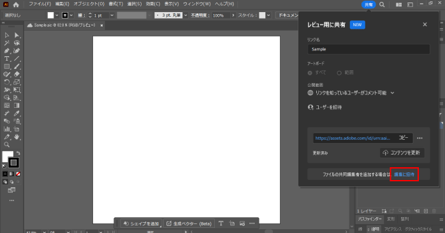Image resolution: width=445 pixels, height=233 pixels.
Task: Select the Selection tool arrow
Action: [7, 35]
